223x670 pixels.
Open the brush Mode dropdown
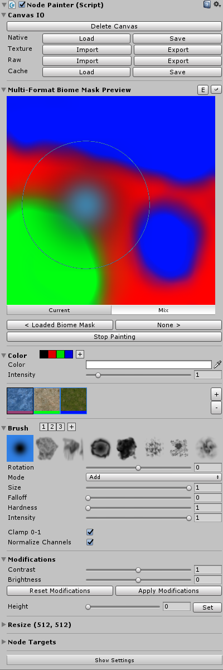click(154, 477)
